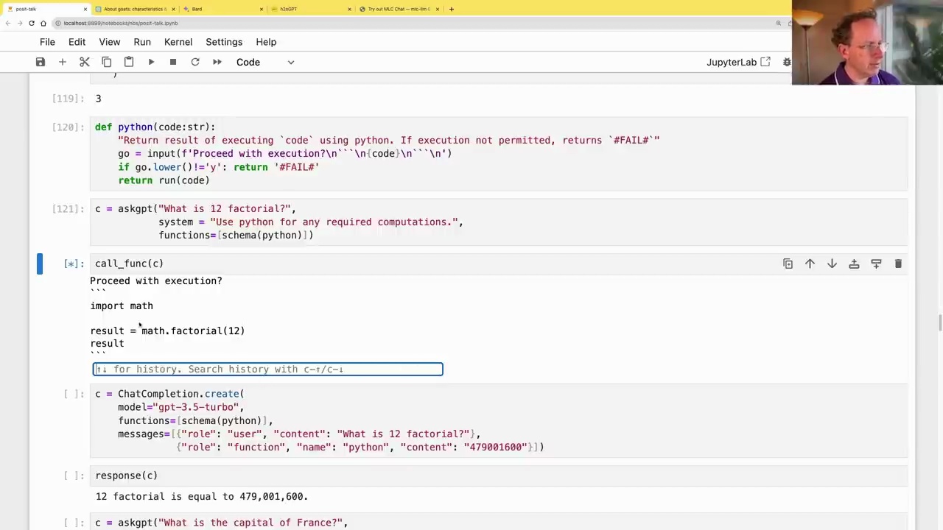
Task: Click the capital of France askgpt cell
Action: (499, 522)
